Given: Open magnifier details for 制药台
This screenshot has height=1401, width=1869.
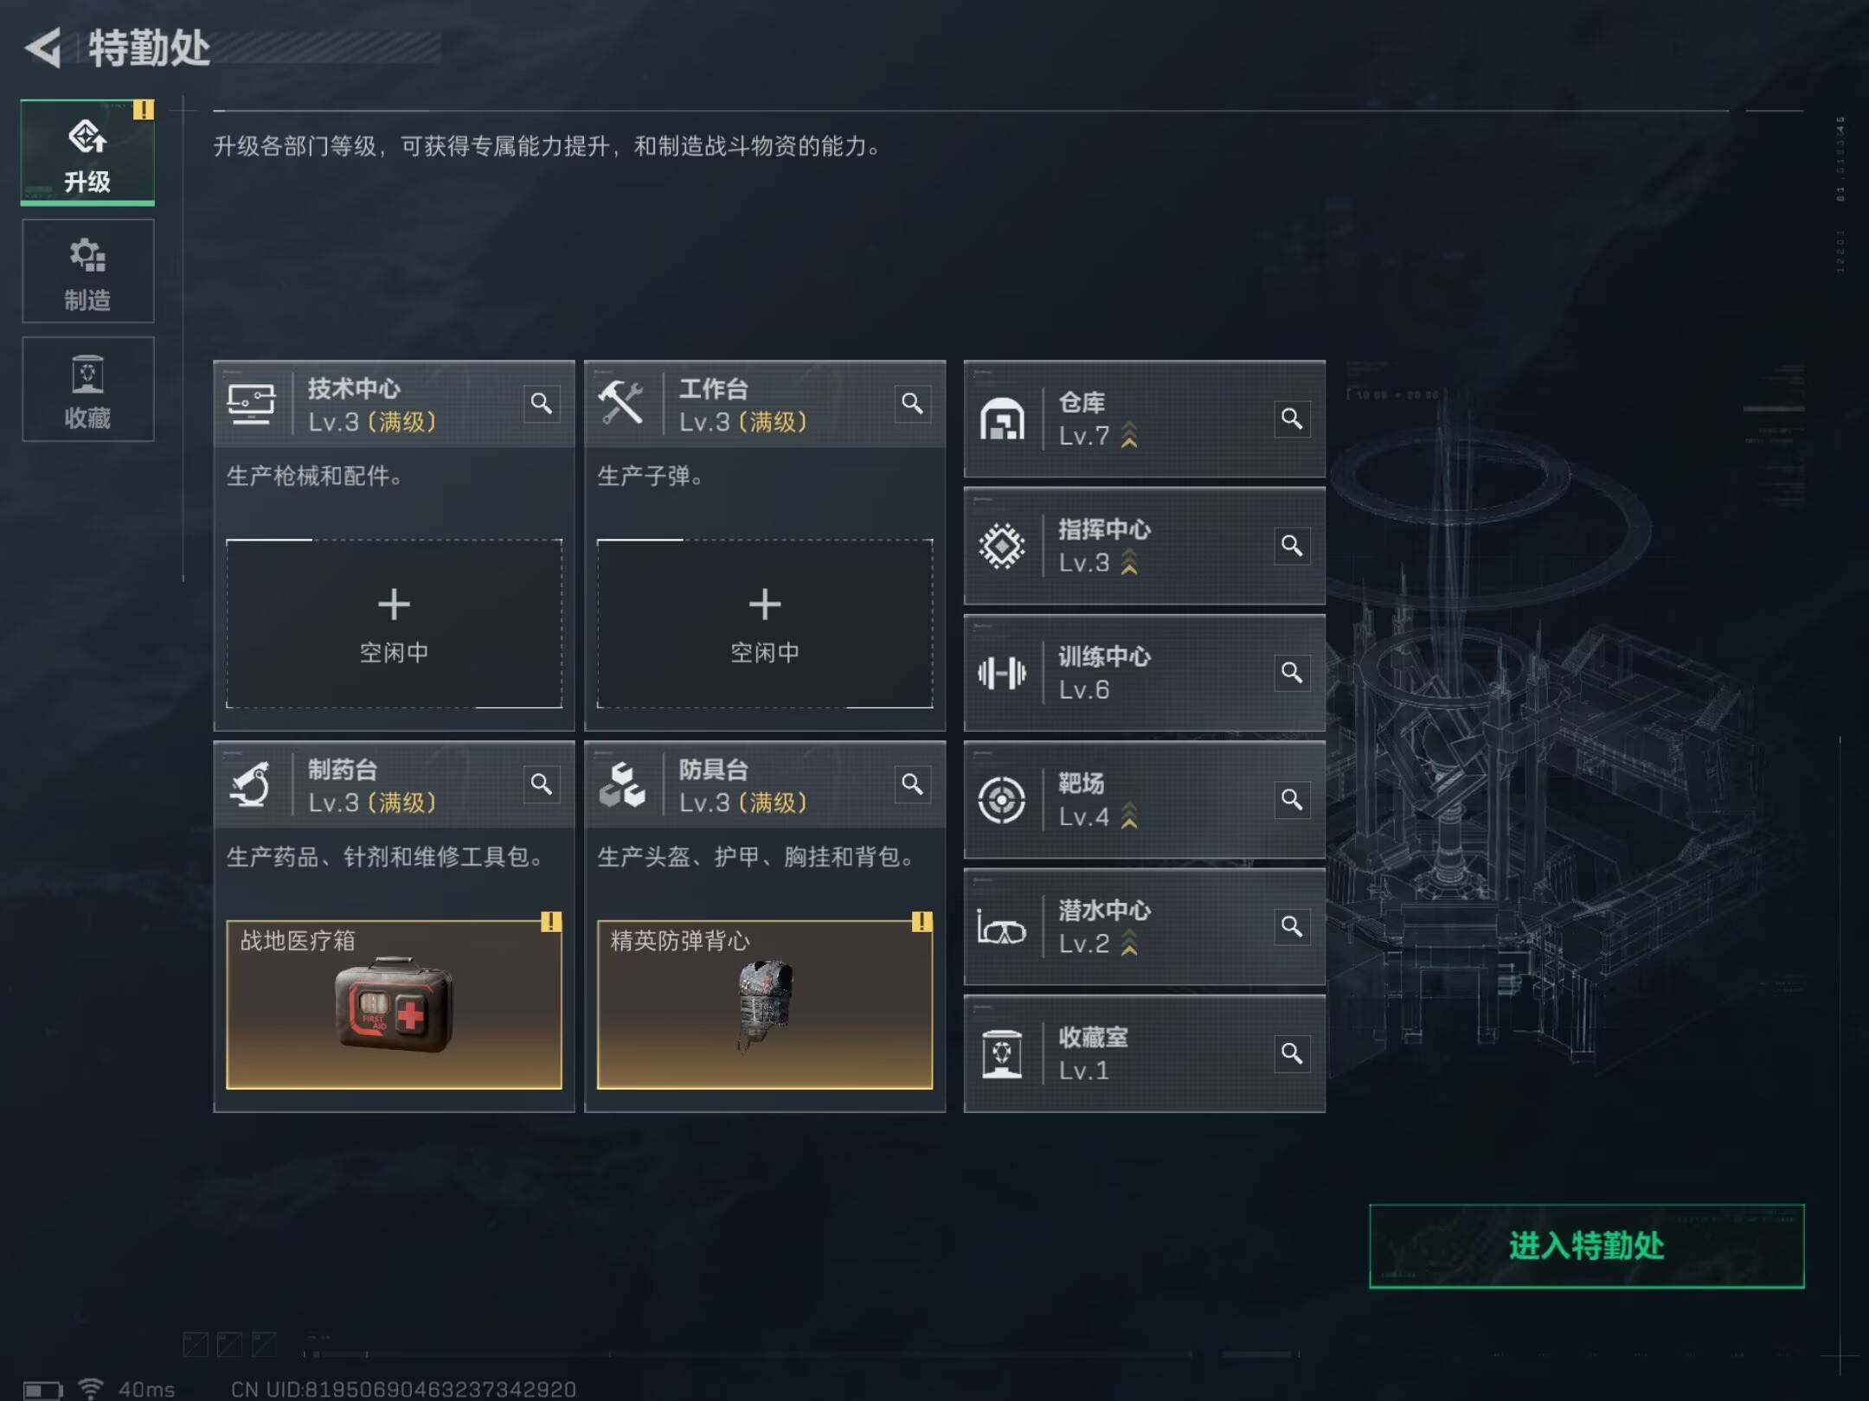Looking at the screenshot, I should [542, 784].
